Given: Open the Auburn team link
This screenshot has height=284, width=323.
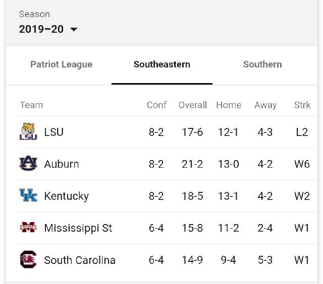Looking at the screenshot, I should point(62,164).
